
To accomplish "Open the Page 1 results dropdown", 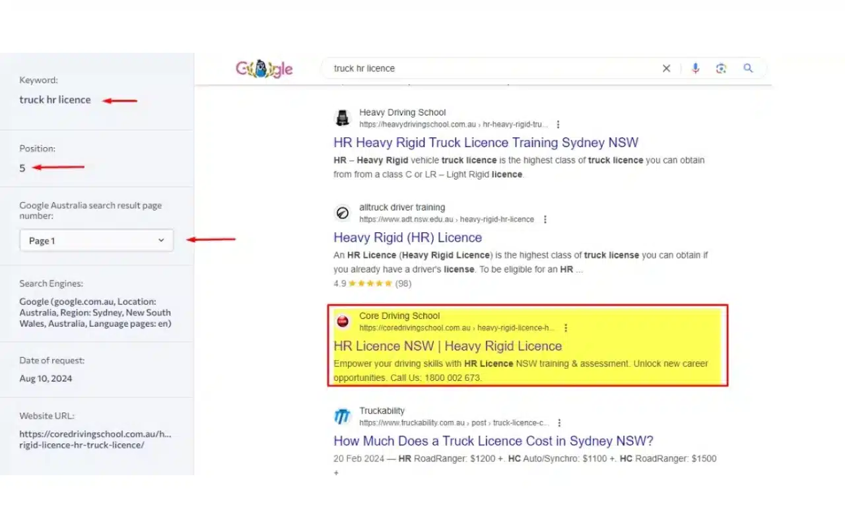I will [96, 241].
